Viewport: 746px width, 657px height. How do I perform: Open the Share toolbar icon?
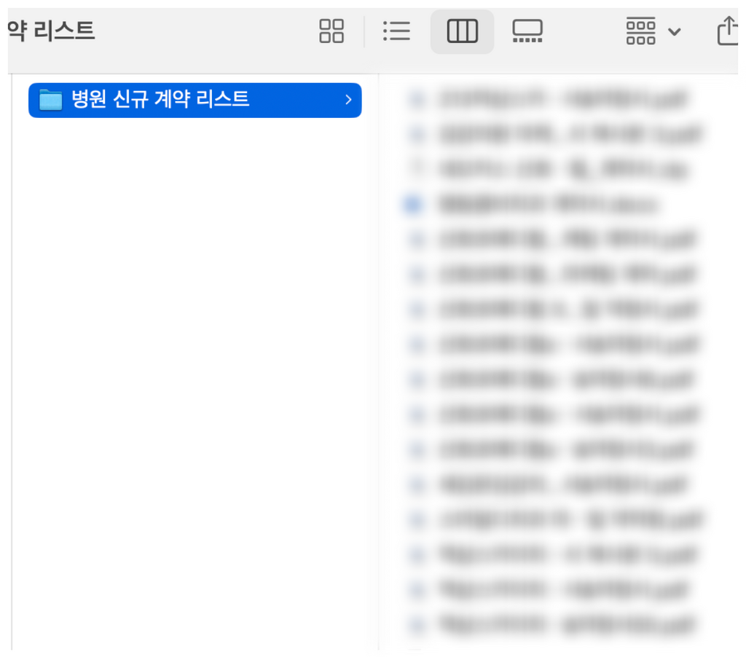pos(728,31)
